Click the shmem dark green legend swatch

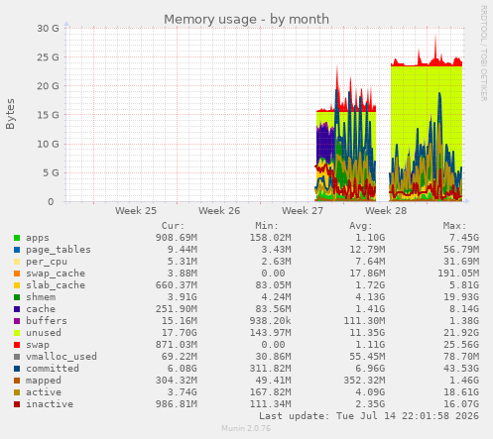17,297
